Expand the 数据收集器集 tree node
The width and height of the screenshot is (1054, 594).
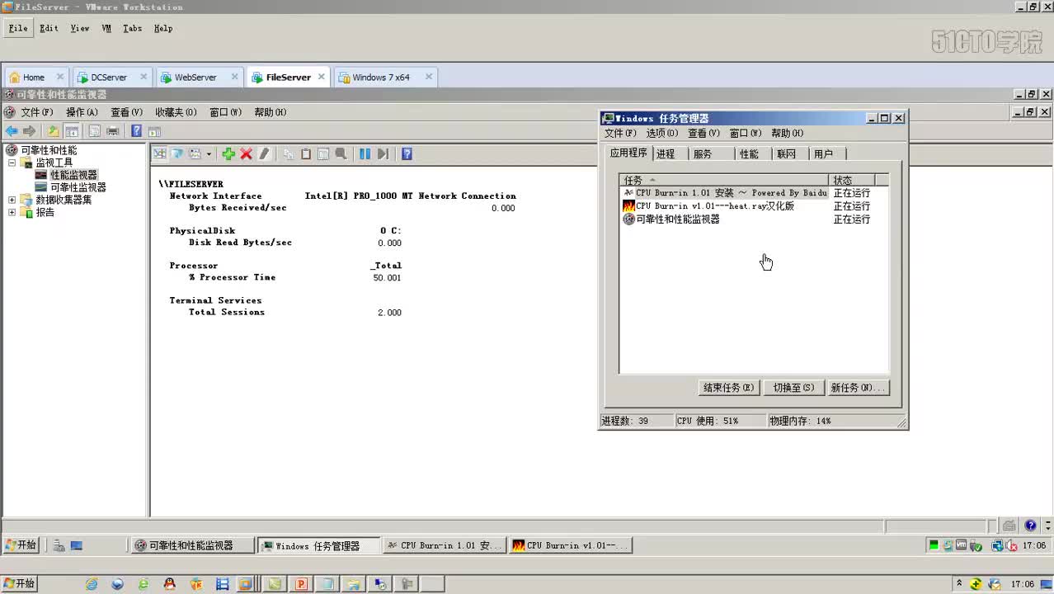tap(12, 200)
